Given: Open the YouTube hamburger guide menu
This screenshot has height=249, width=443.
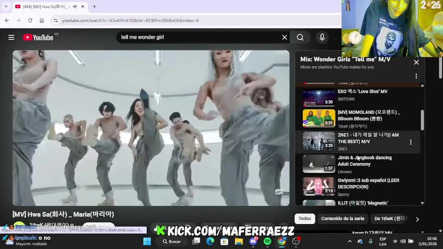Looking at the screenshot, I should (x=11, y=37).
